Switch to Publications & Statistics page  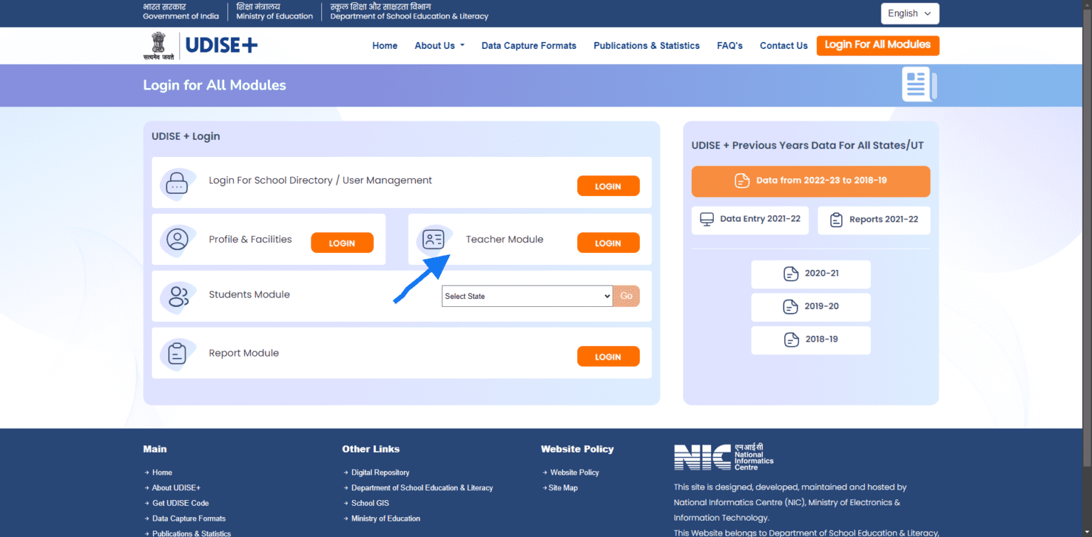(646, 45)
